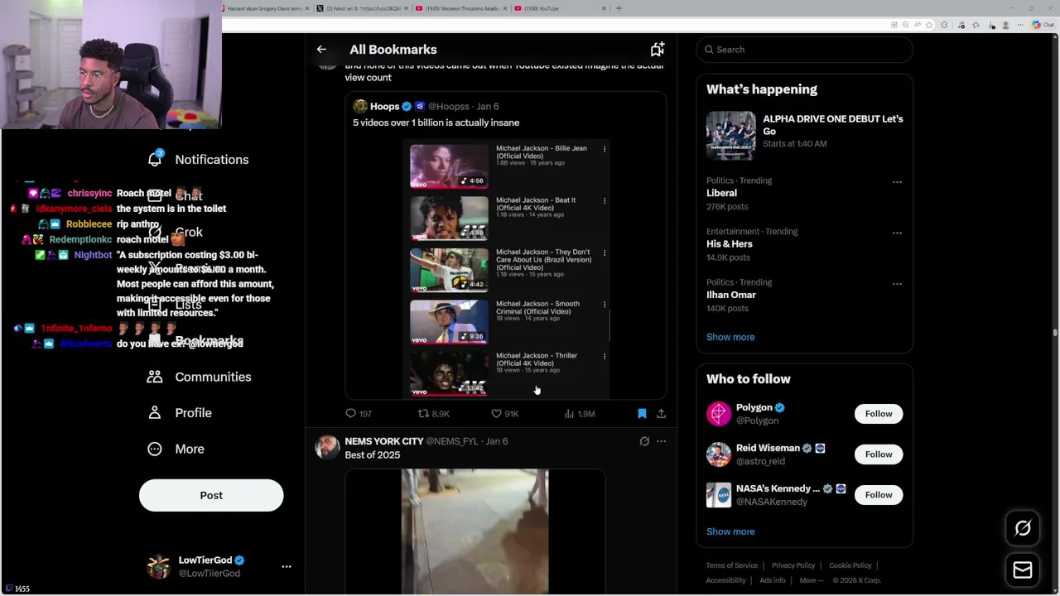Image resolution: width=1060 pixels, height=596 pixels.
Task: Open ALPHA DRIVE ONE DEBUT event thumbnail
Action: 730,135
